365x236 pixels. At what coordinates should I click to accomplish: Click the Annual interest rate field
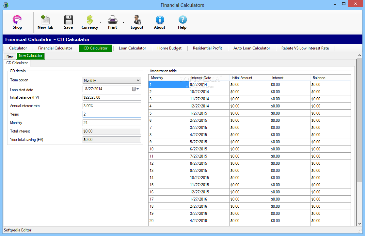112,106
